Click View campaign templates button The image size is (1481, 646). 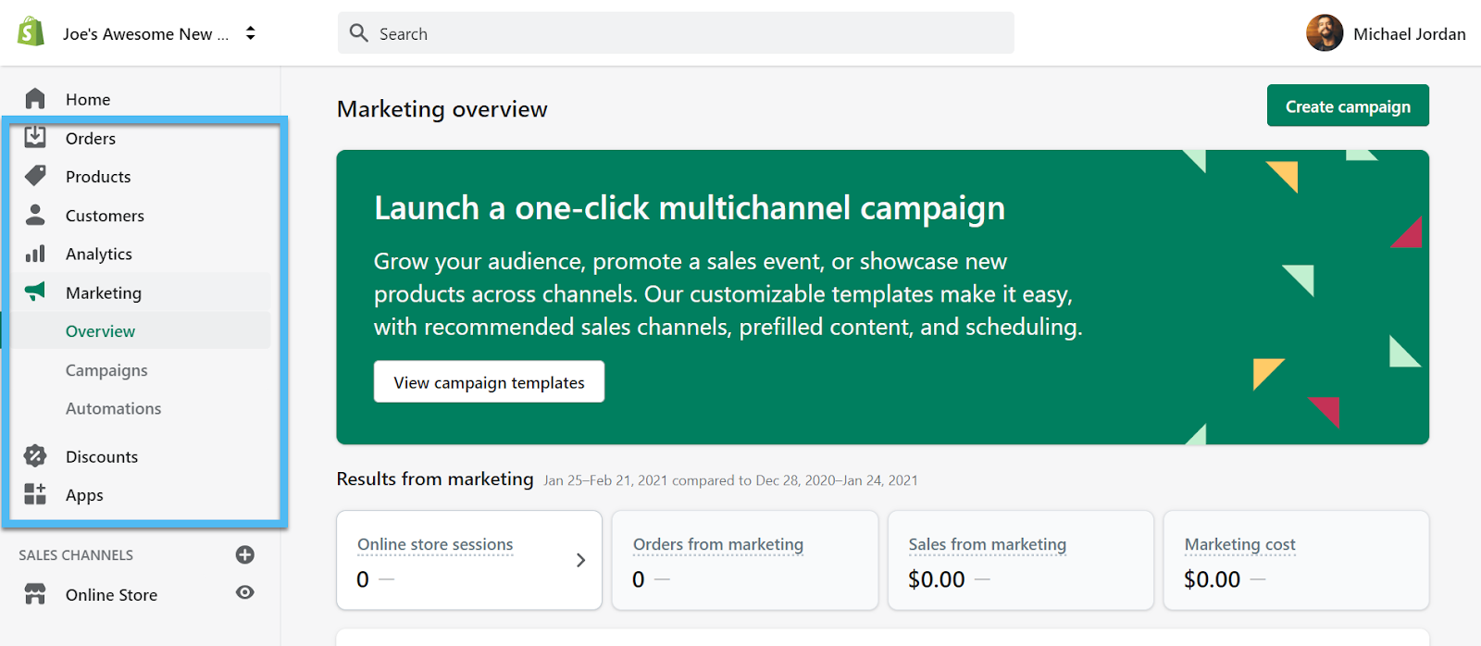pos(489,382)
